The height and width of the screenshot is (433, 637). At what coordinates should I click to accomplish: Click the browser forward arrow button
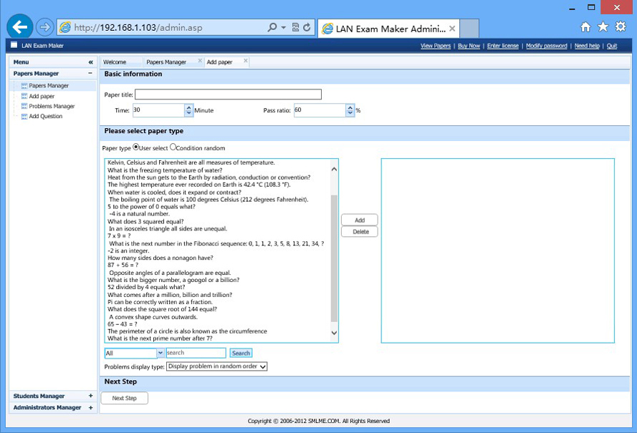click(x=44, y=27)
